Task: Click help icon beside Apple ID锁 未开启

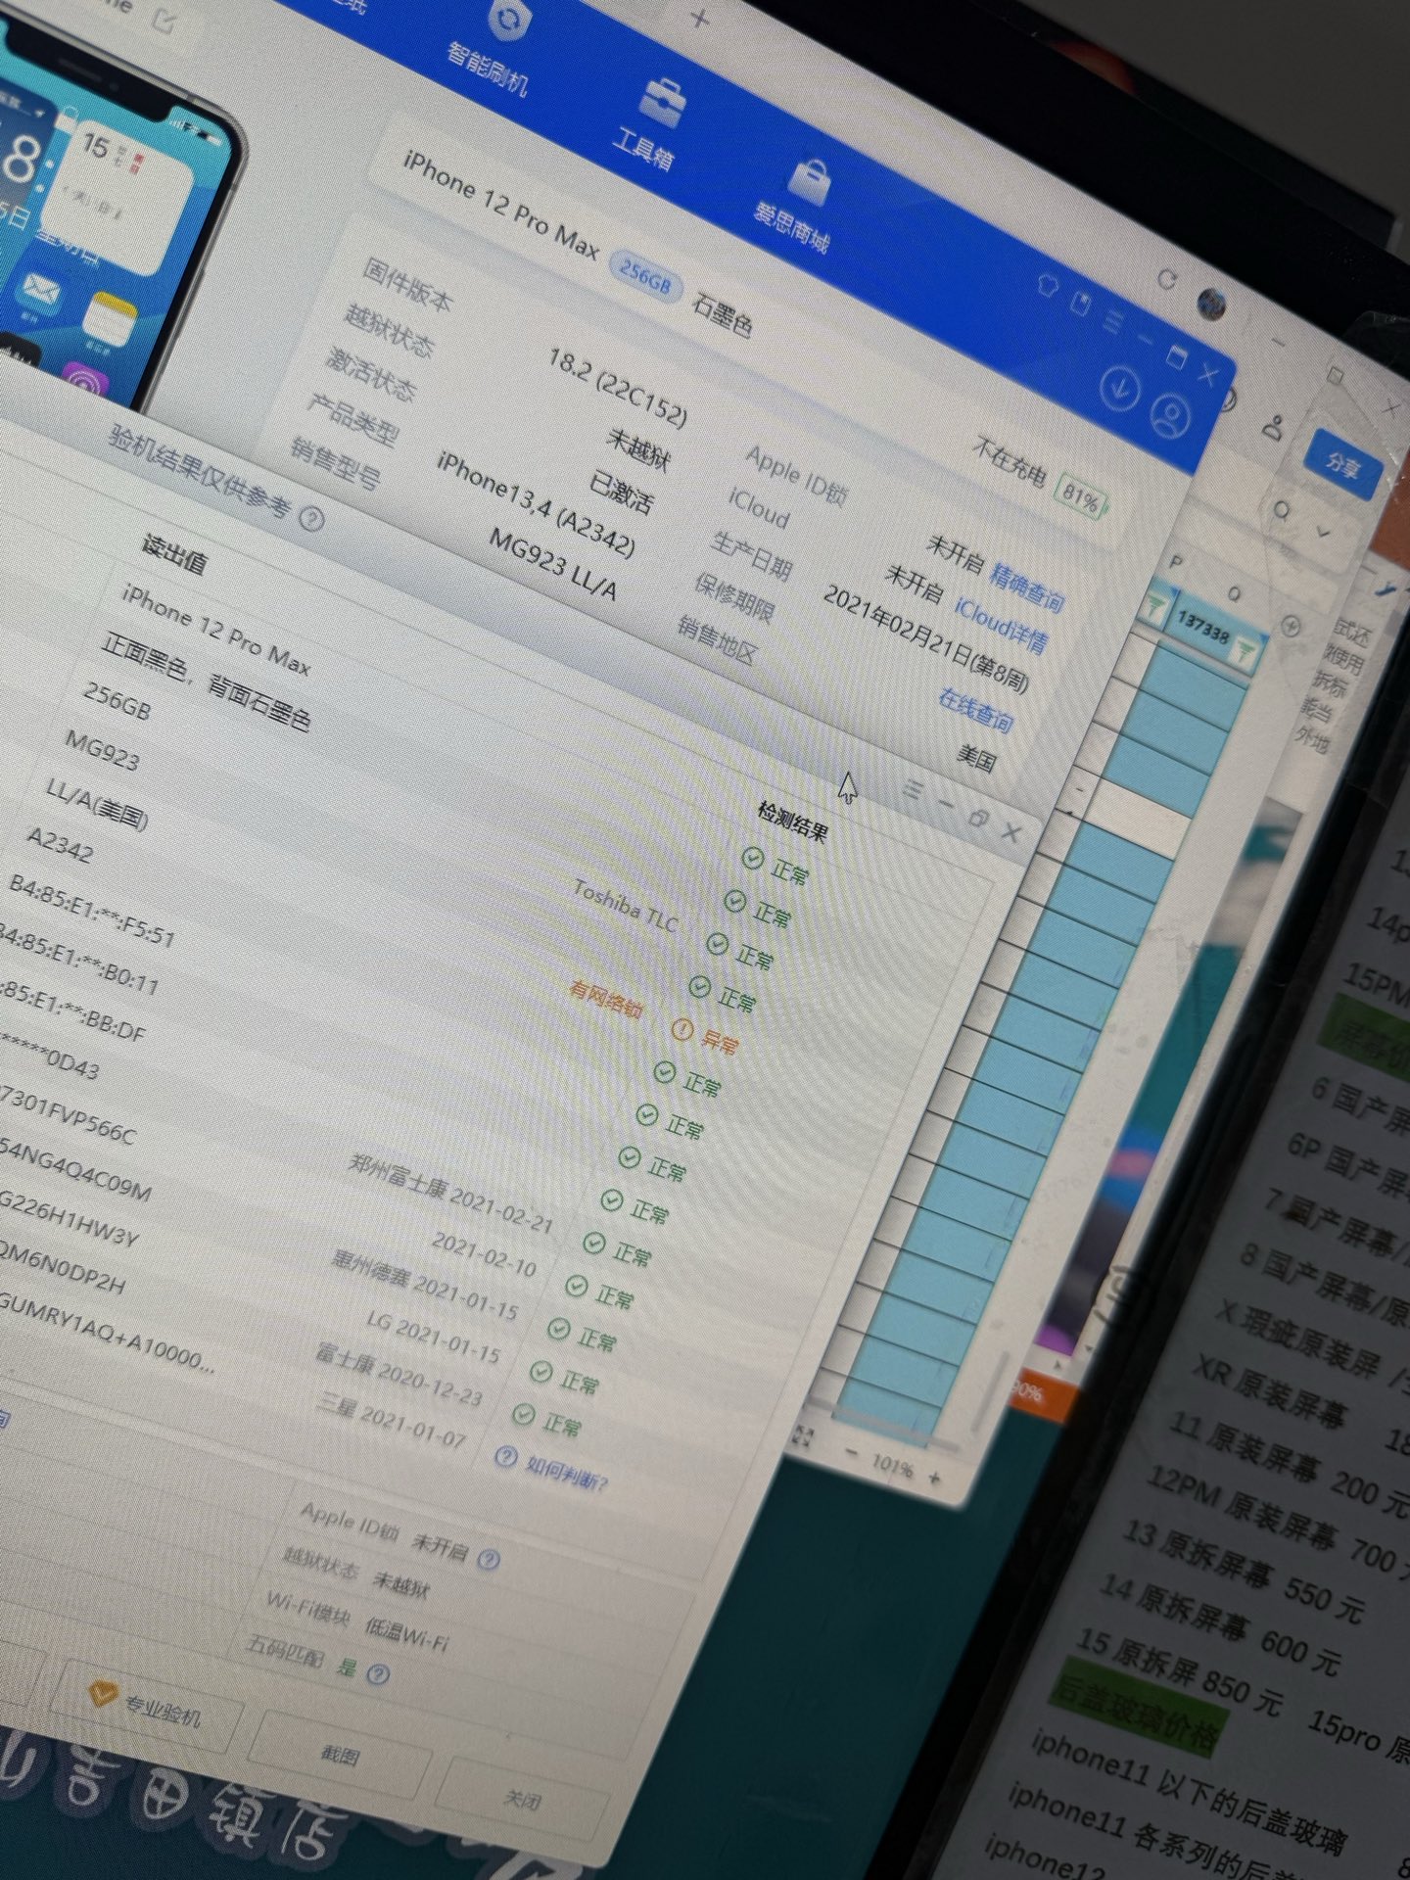Action: [488, 1560]
